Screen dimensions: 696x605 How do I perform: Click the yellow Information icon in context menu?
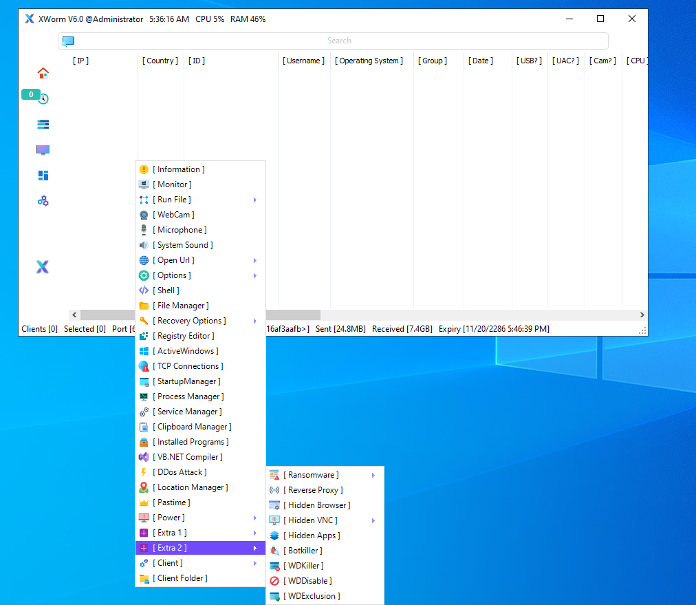coord(144,169)
